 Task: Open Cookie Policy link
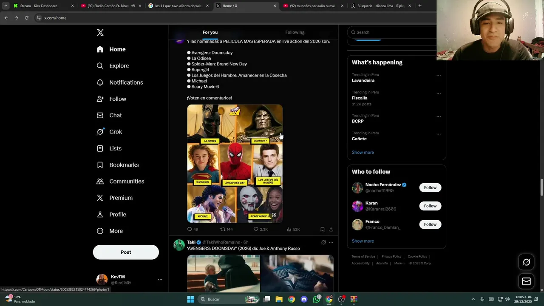coord(417,257)
